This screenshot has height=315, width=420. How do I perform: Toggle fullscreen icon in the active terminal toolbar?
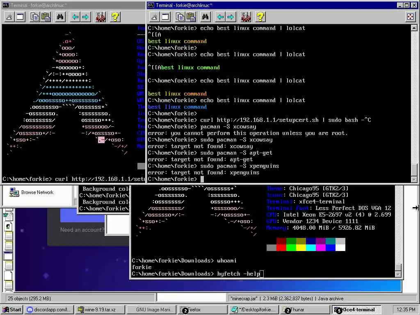click(410, 17)
